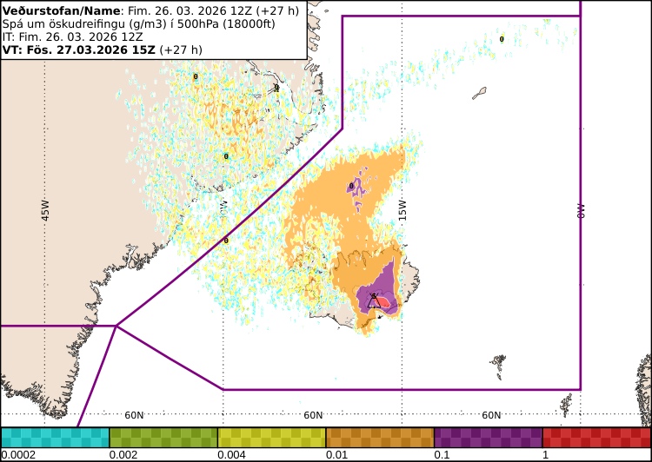Viewport: 652px width, 462px height.
Task: Click the 0W longitude label
Action: click(581, 211)
